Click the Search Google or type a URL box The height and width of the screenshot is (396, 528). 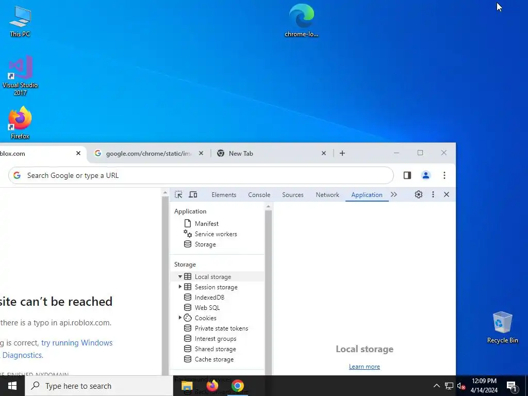click(x=201, y=175)
